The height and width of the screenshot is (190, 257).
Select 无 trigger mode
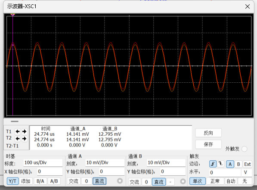click(245, 181)
